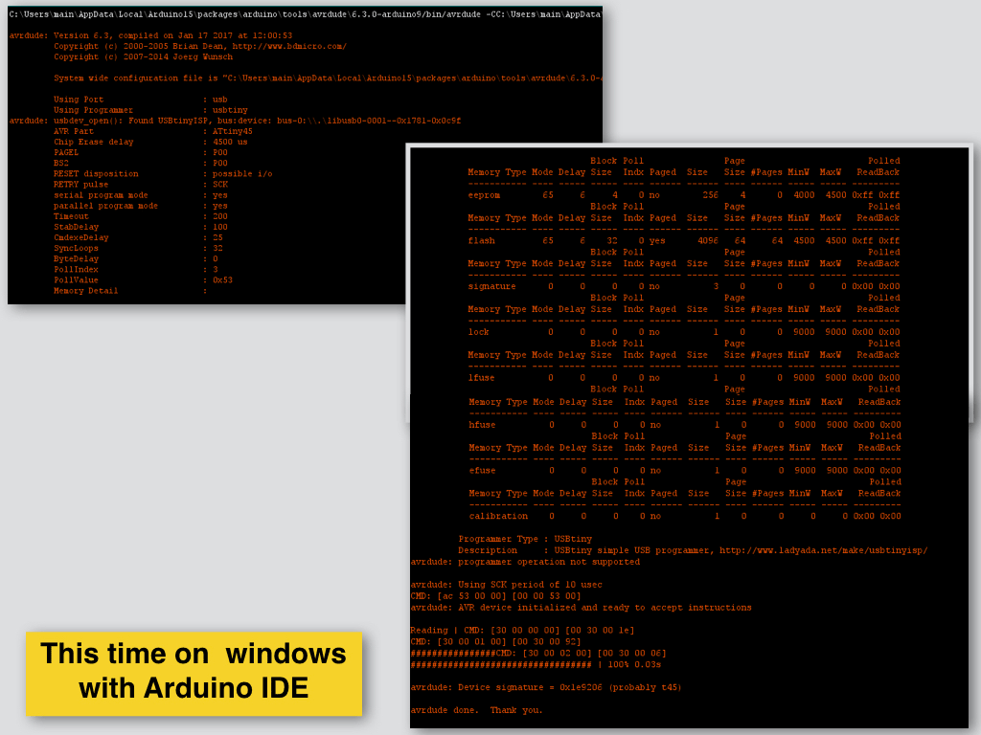Viewport: 981px width, 735px height.
Task: Click the 'Using SCK period of 10 usec' line
Action: point(506,585)
